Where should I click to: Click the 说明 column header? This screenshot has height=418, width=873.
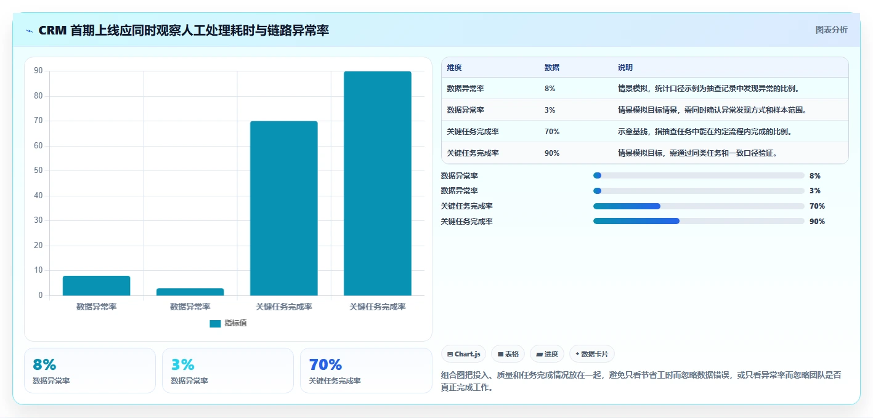point(625,68)
